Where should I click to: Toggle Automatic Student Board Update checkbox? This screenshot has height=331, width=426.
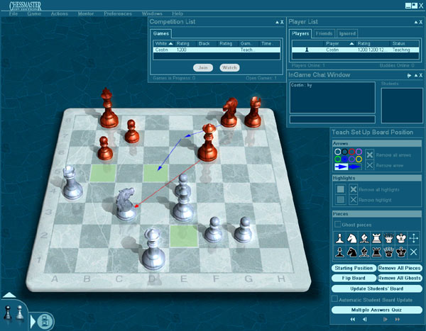tap(334, 298)
